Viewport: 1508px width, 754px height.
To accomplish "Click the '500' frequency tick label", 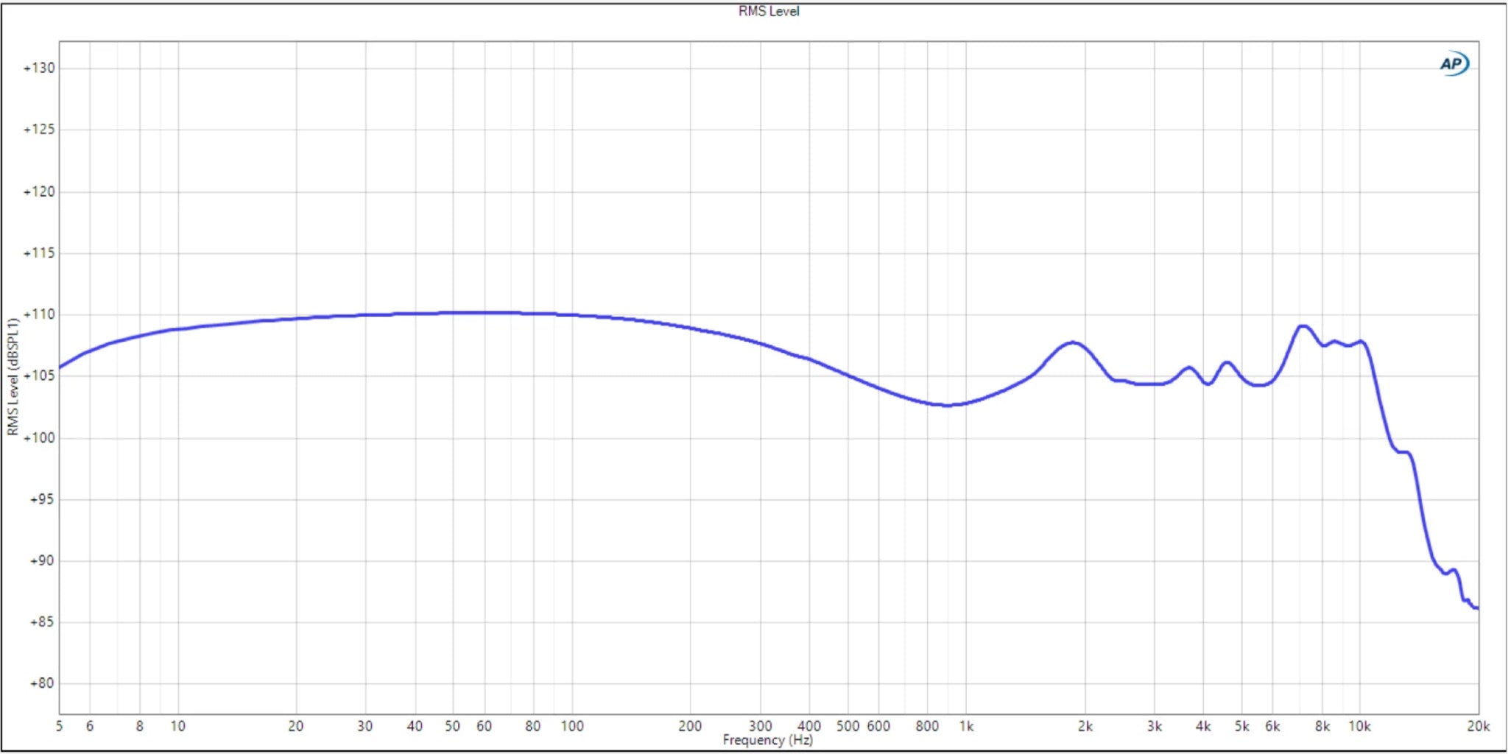I will click(x=848, y=726).
